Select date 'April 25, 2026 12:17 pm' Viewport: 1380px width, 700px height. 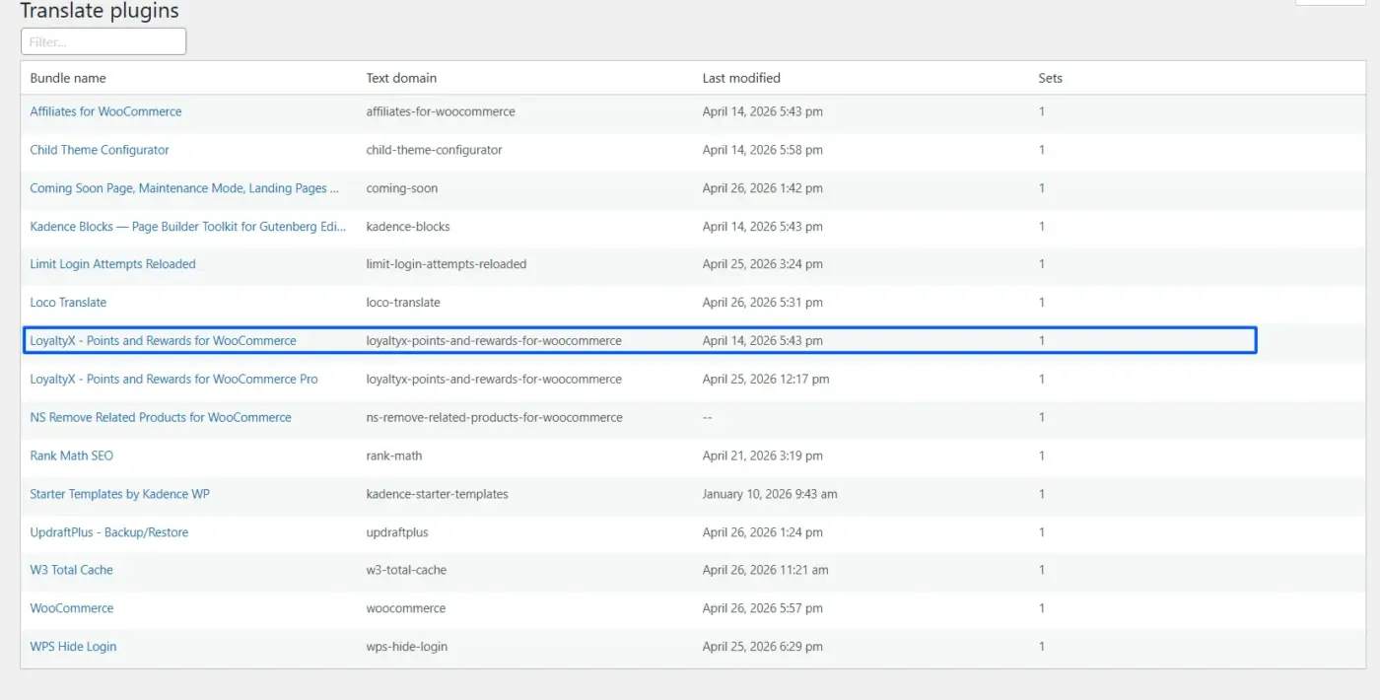(766, 379)
